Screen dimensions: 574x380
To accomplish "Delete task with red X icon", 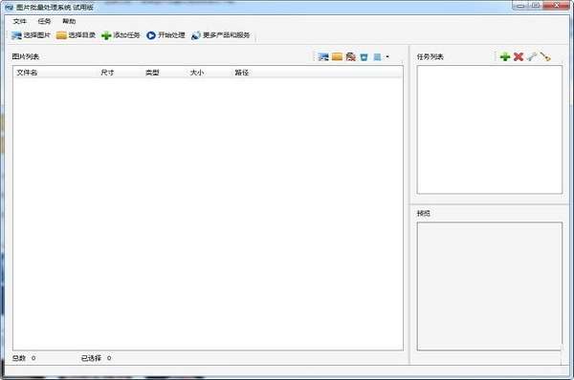I will point(519,56).
